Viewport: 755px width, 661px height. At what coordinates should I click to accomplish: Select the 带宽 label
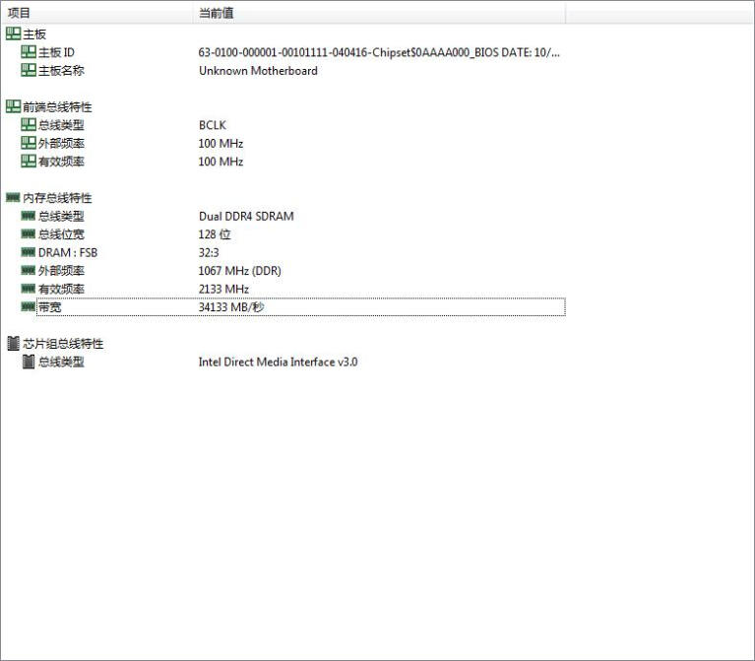tap(49, 307)
